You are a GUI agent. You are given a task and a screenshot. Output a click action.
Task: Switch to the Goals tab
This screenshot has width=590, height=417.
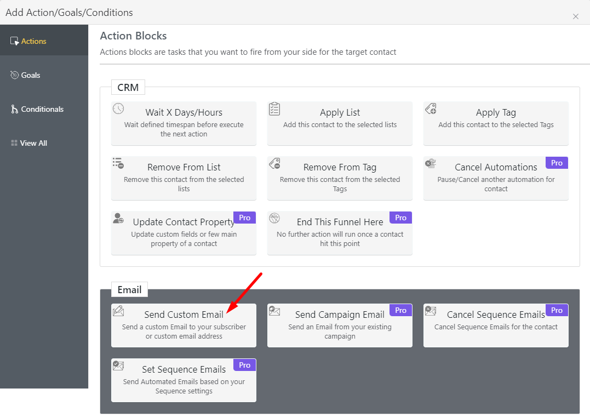(44, 75)
